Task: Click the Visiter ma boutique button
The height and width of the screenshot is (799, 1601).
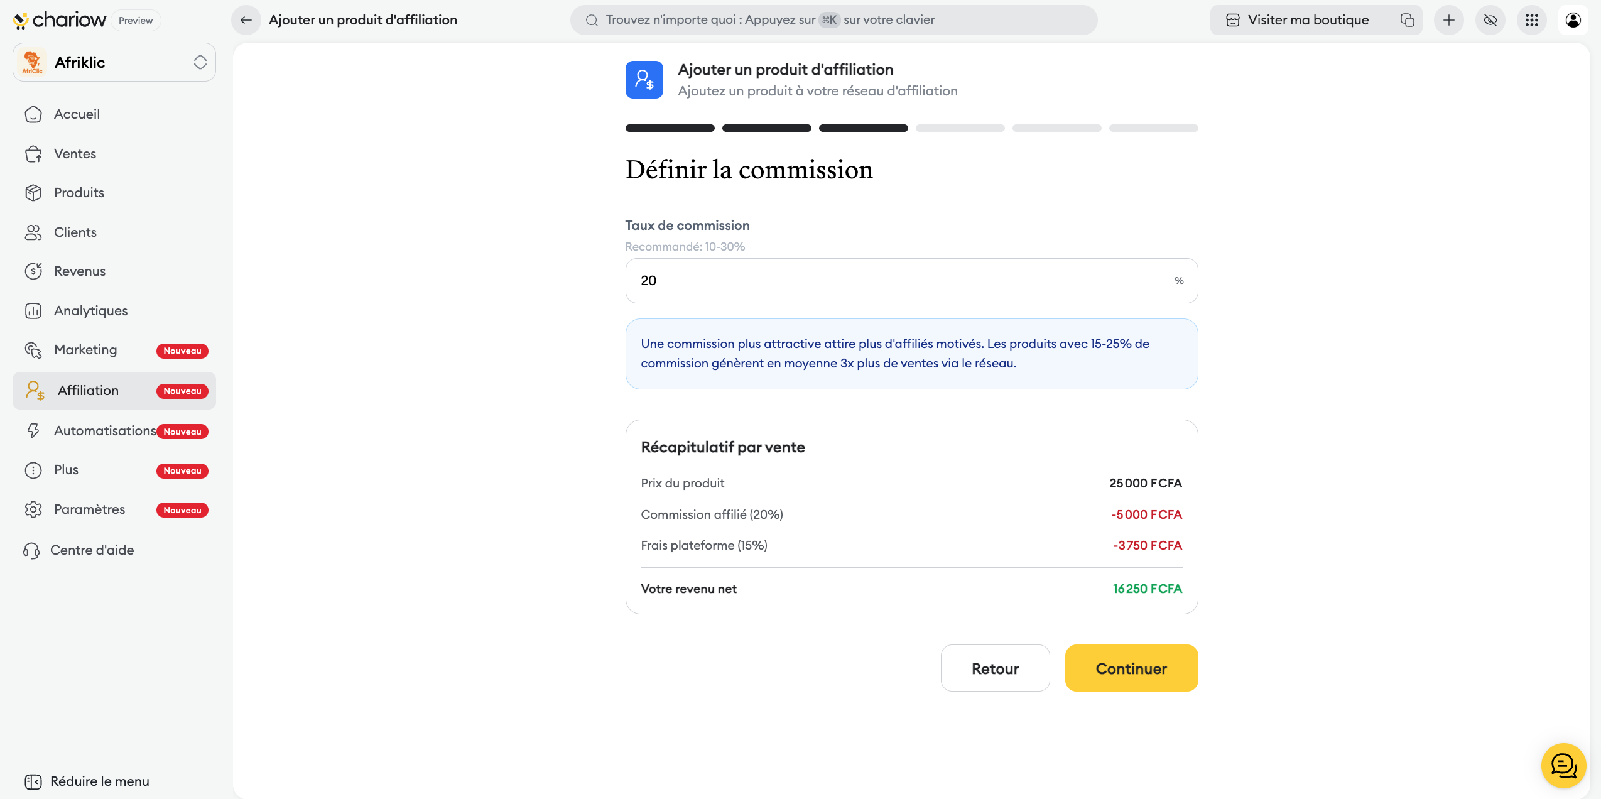Action: coord(1300,20)
